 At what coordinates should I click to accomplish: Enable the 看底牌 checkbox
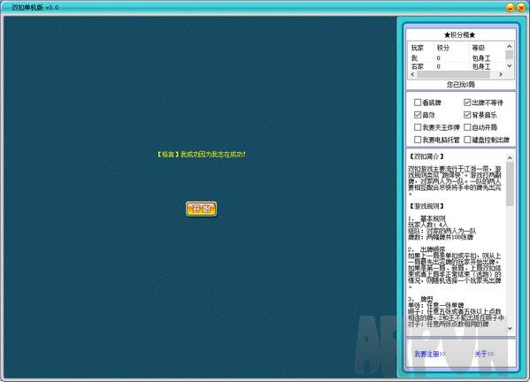point(418,103)
